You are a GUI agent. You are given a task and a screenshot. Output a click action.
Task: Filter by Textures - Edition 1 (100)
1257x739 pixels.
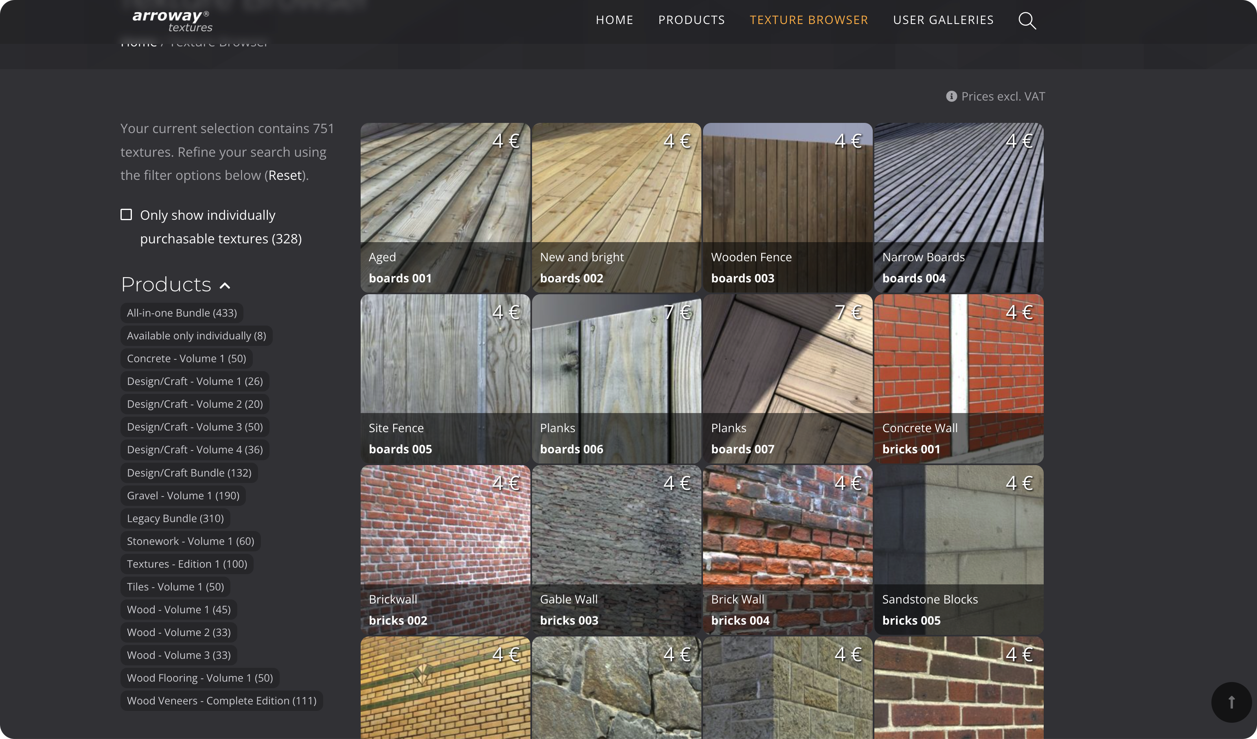[x=187, y=564]
